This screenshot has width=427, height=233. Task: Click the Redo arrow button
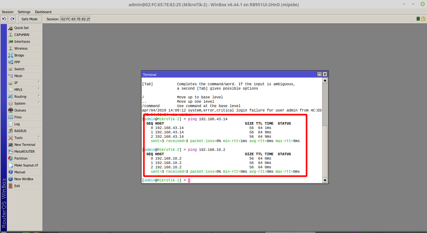pyautogui.click(x=12, y=19)
